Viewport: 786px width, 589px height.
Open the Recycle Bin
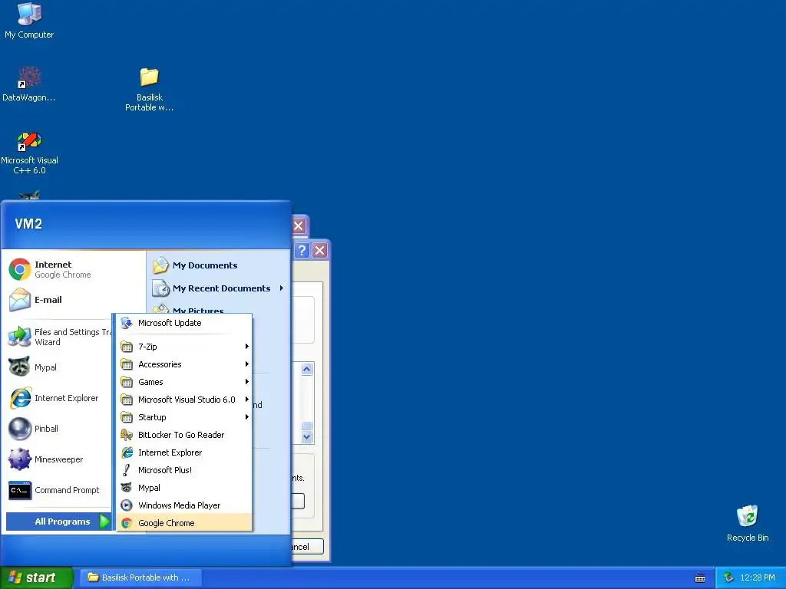coord(748,523)
